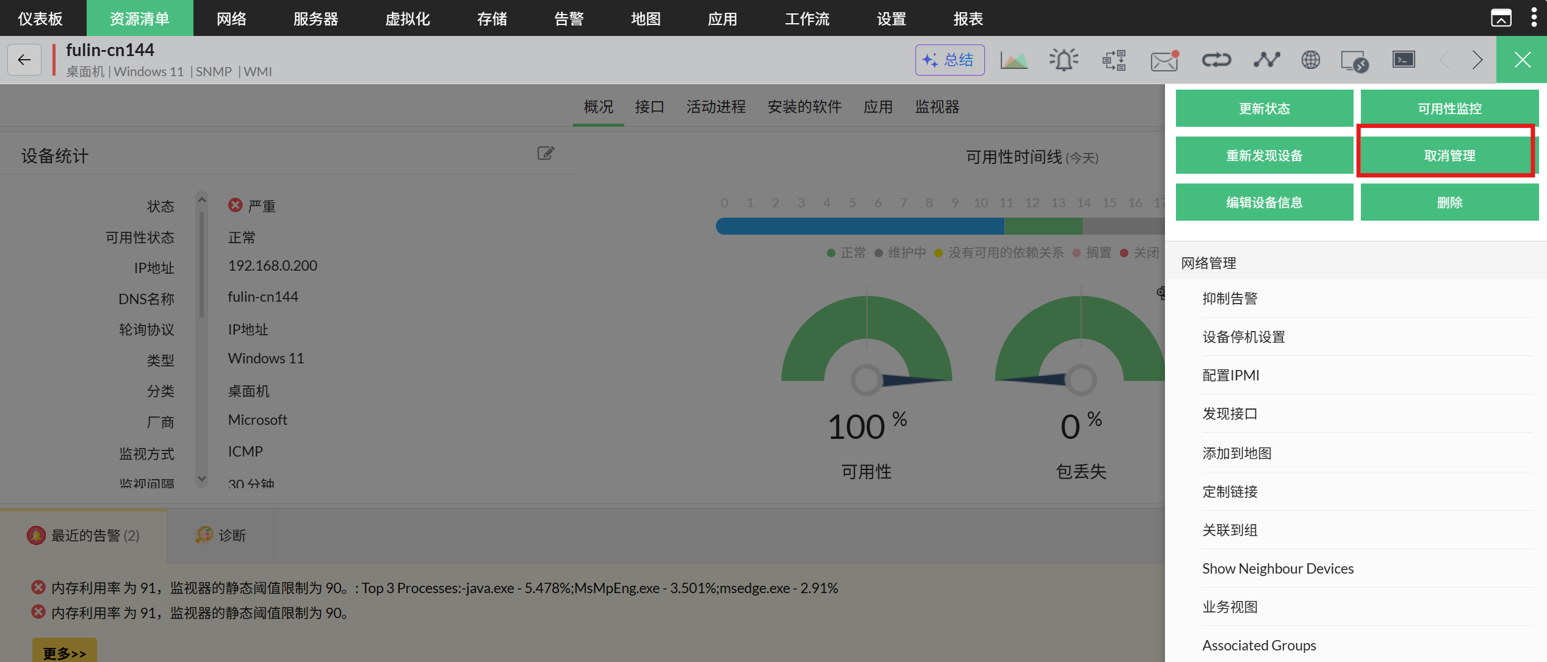Viewport: 1547px width, 662px height.
Task: Open 虚拟化 in top navigation
Action: (x=408, y=18)
